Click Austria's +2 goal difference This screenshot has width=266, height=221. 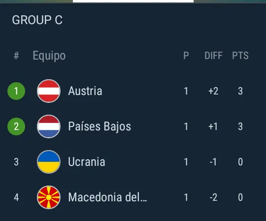[213, 91]
